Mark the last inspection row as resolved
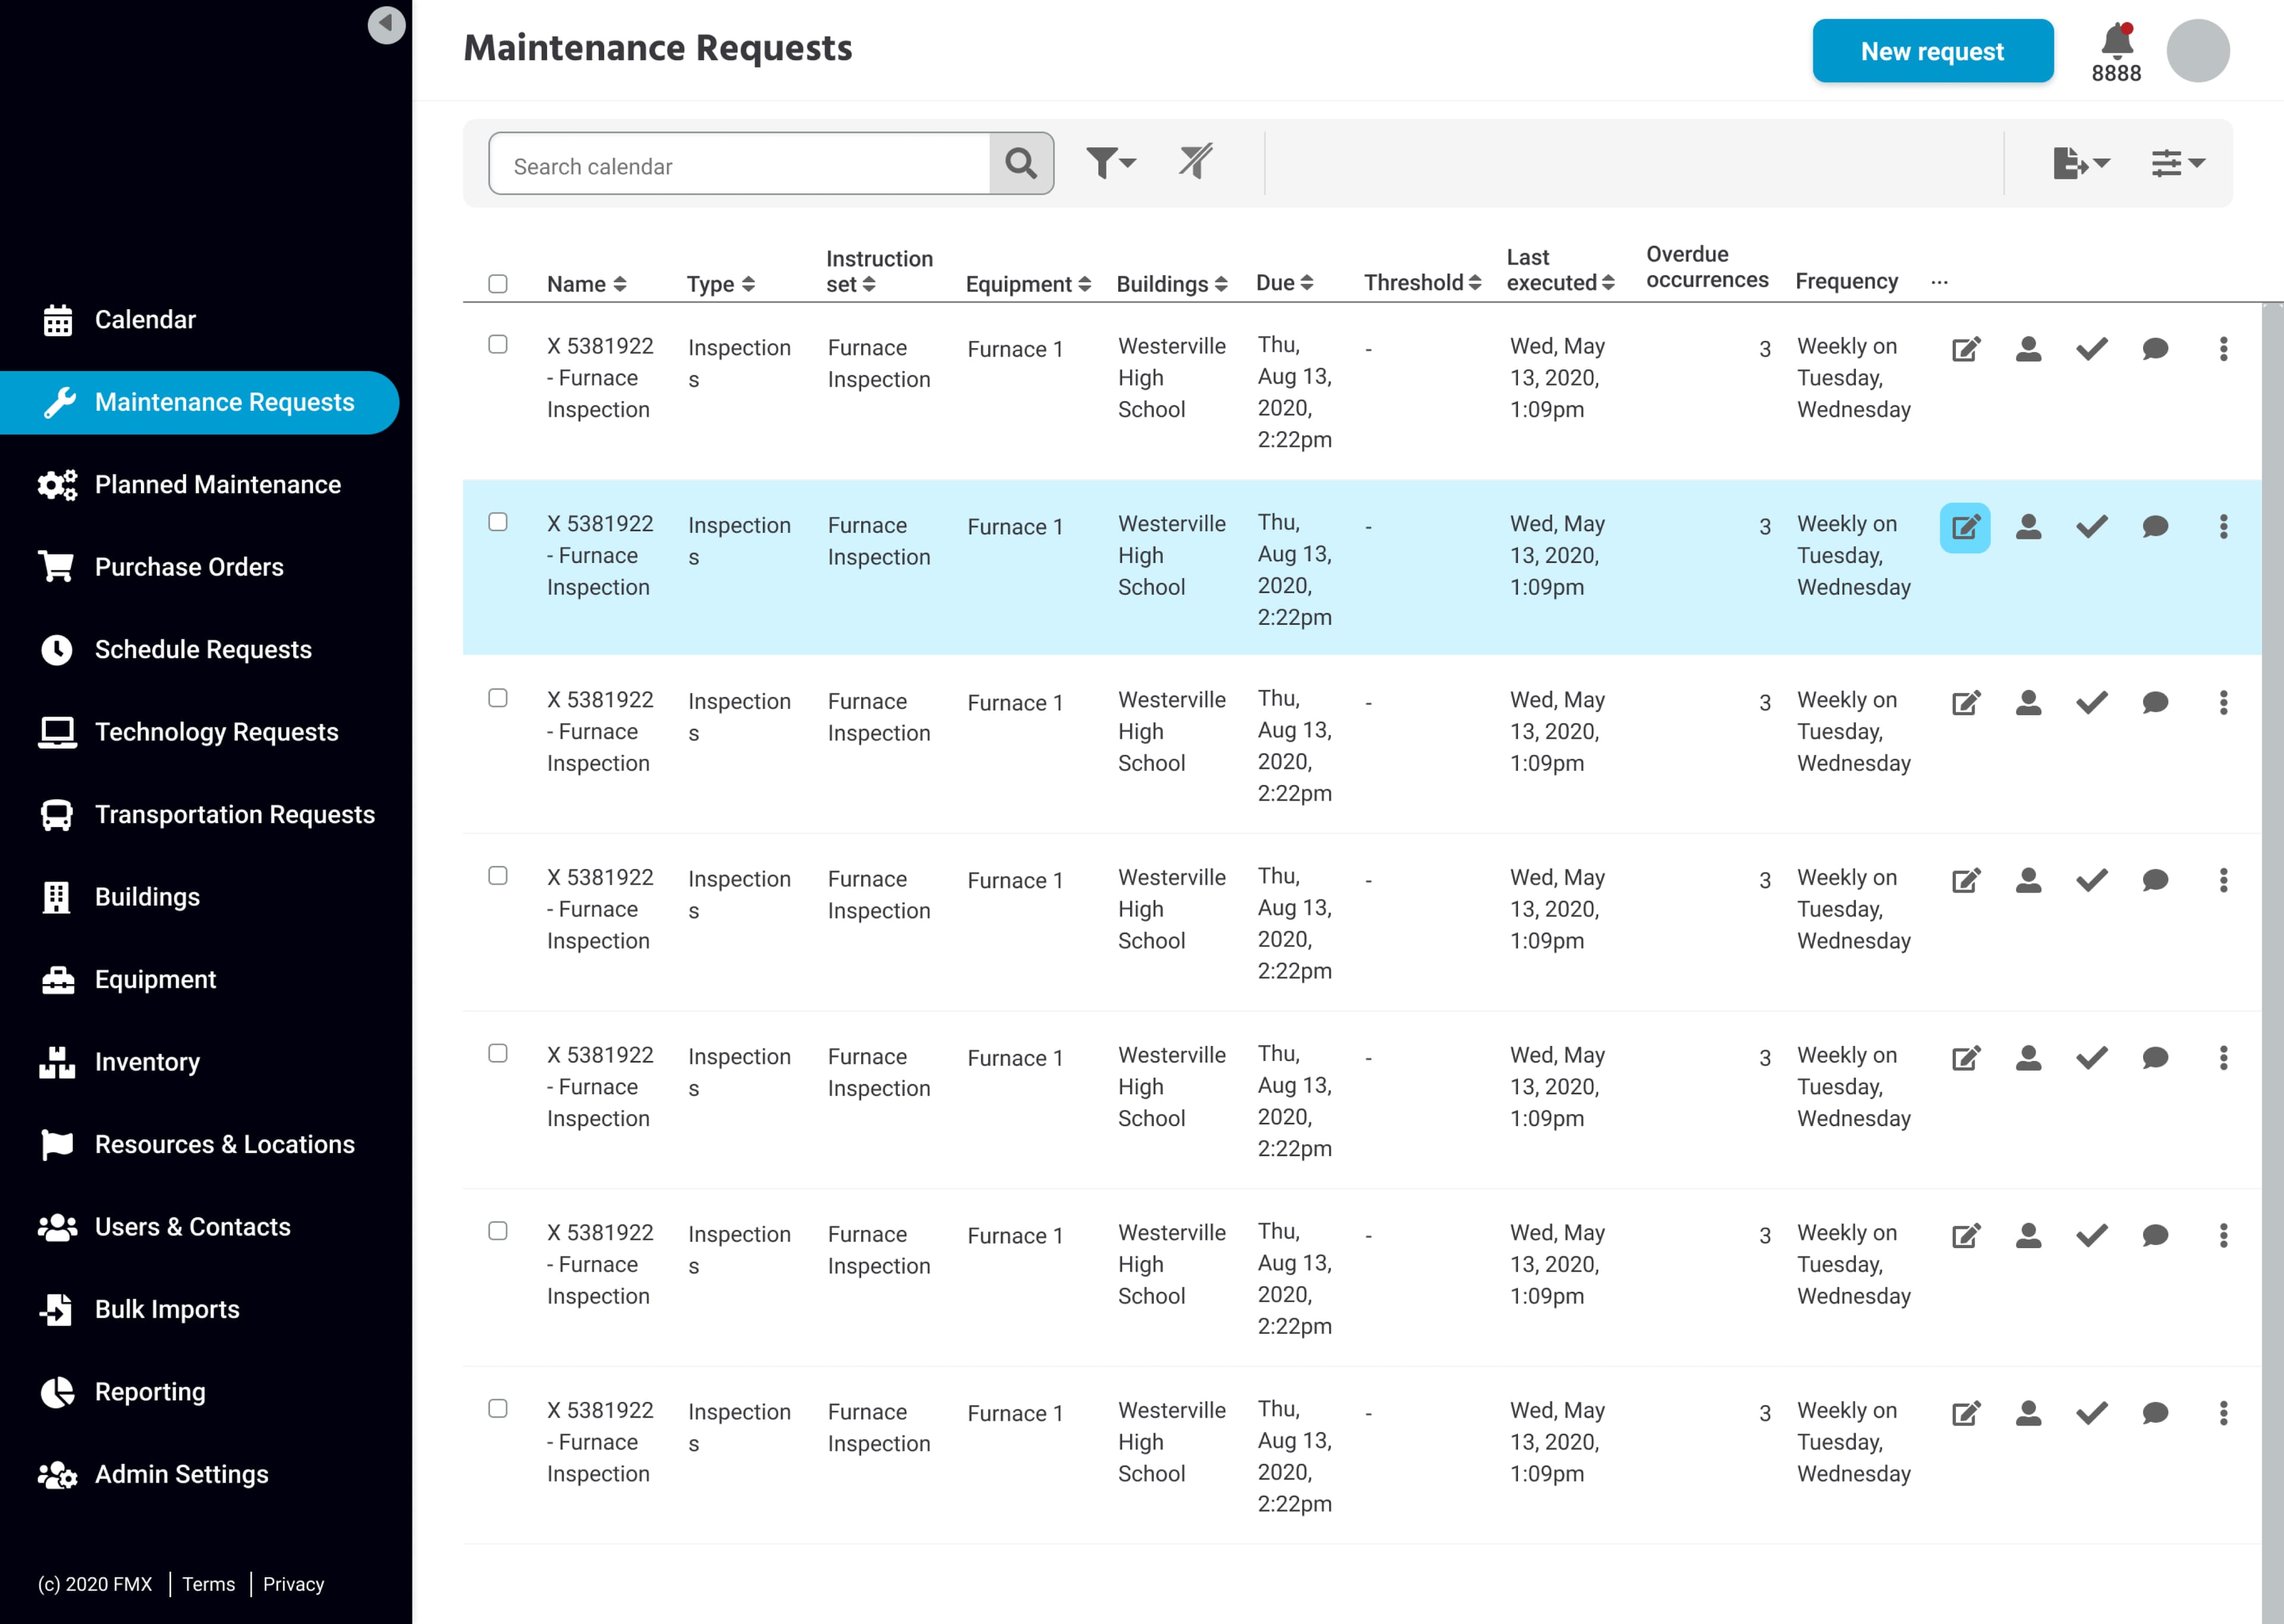Screen dimensions: 2284x1624 coord(2091,1413)
